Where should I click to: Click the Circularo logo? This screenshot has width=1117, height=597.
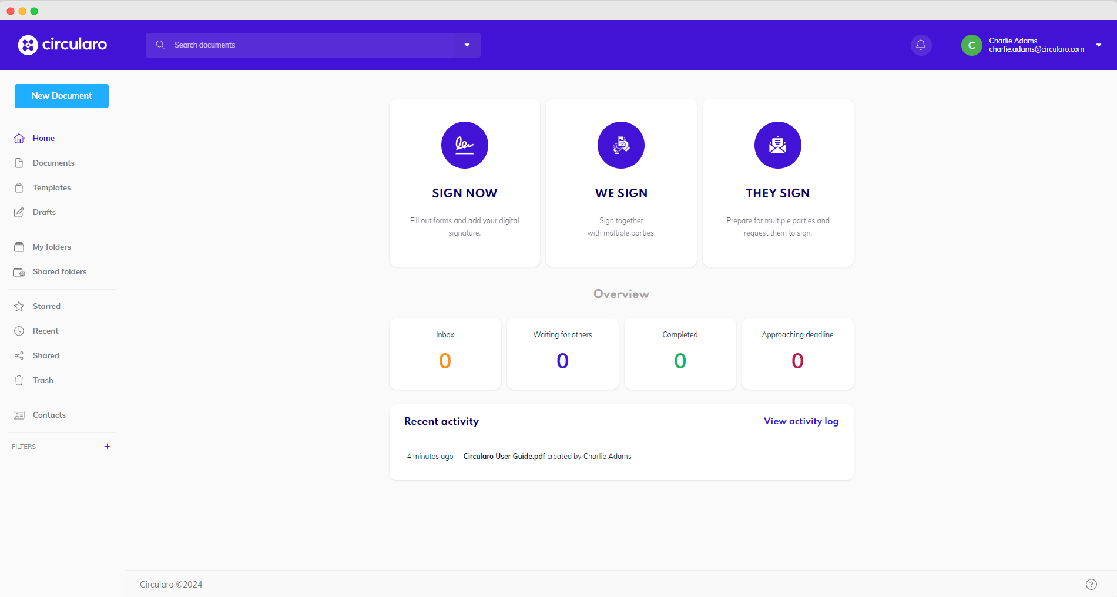point(62,45)
